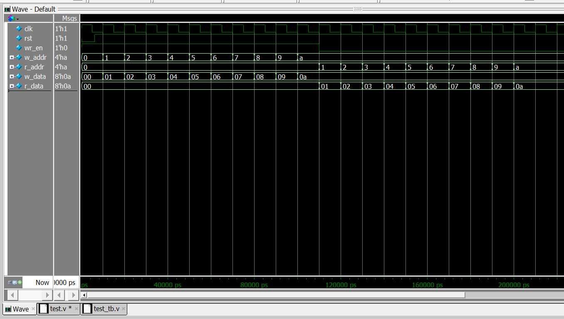
Task: Click the 8'h0a value of r_data
Action: click(63, 86)
